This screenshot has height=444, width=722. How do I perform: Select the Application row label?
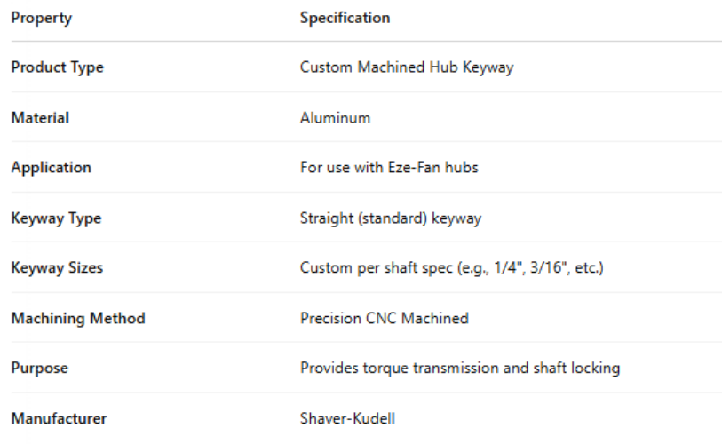(x=51, y=167)
